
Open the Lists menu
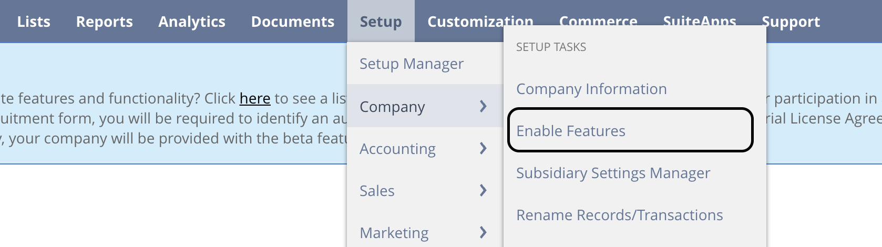[34, 22]
